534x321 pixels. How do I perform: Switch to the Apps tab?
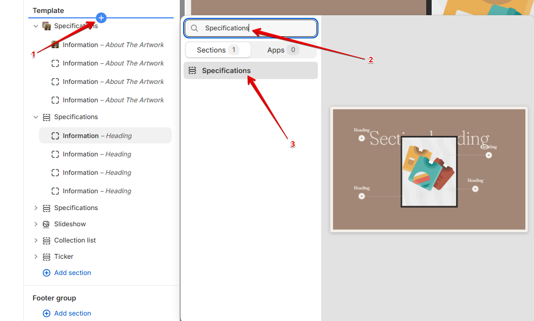tap(283, 50)
